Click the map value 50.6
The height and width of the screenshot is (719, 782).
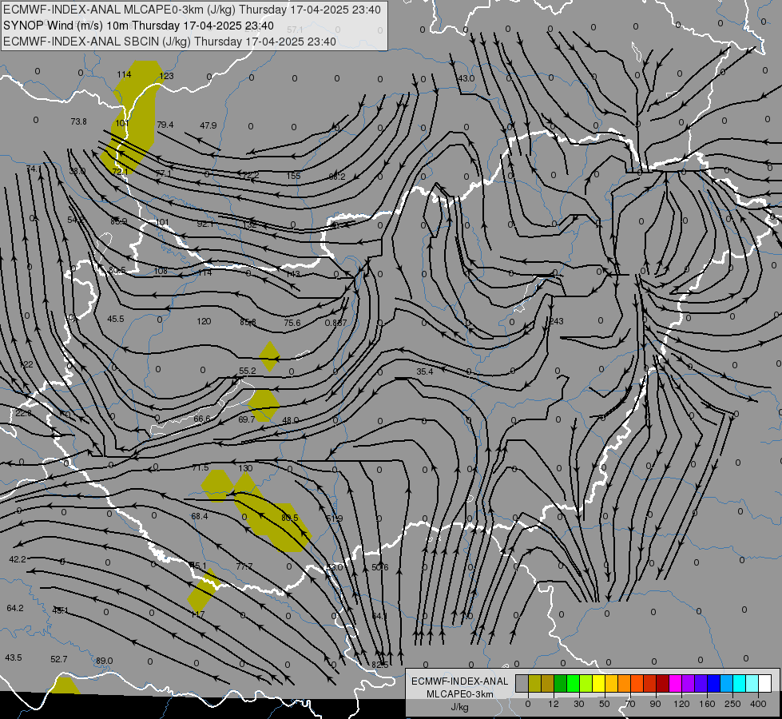[380, 567]
